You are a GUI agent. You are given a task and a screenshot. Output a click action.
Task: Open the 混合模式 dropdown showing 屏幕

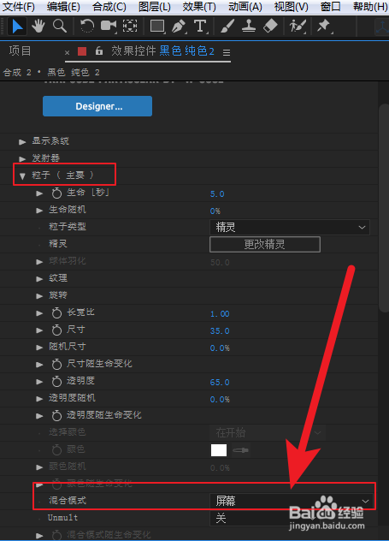pos(292,501)
